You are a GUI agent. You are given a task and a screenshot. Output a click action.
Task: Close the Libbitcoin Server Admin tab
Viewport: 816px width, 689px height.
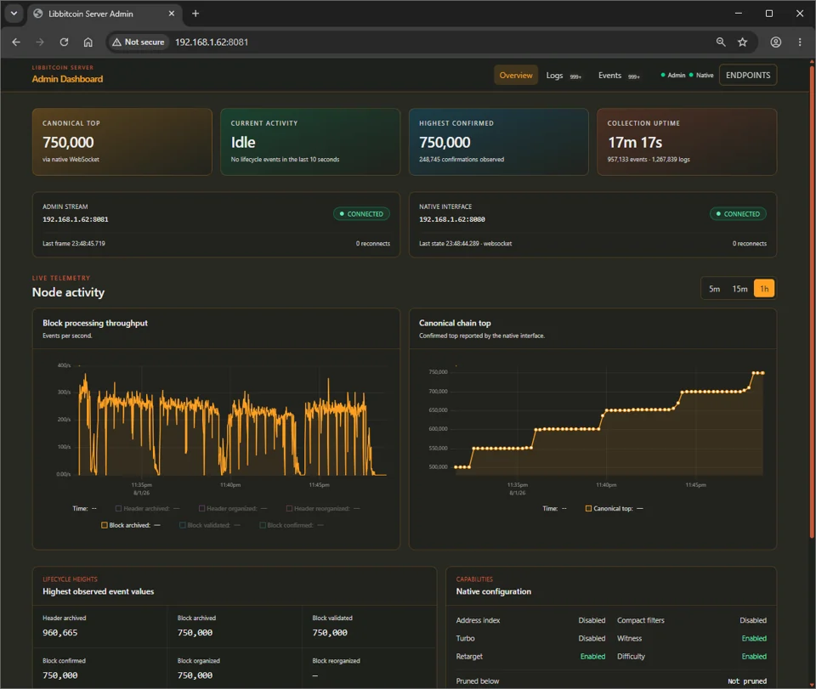click(x=172, y=14)
